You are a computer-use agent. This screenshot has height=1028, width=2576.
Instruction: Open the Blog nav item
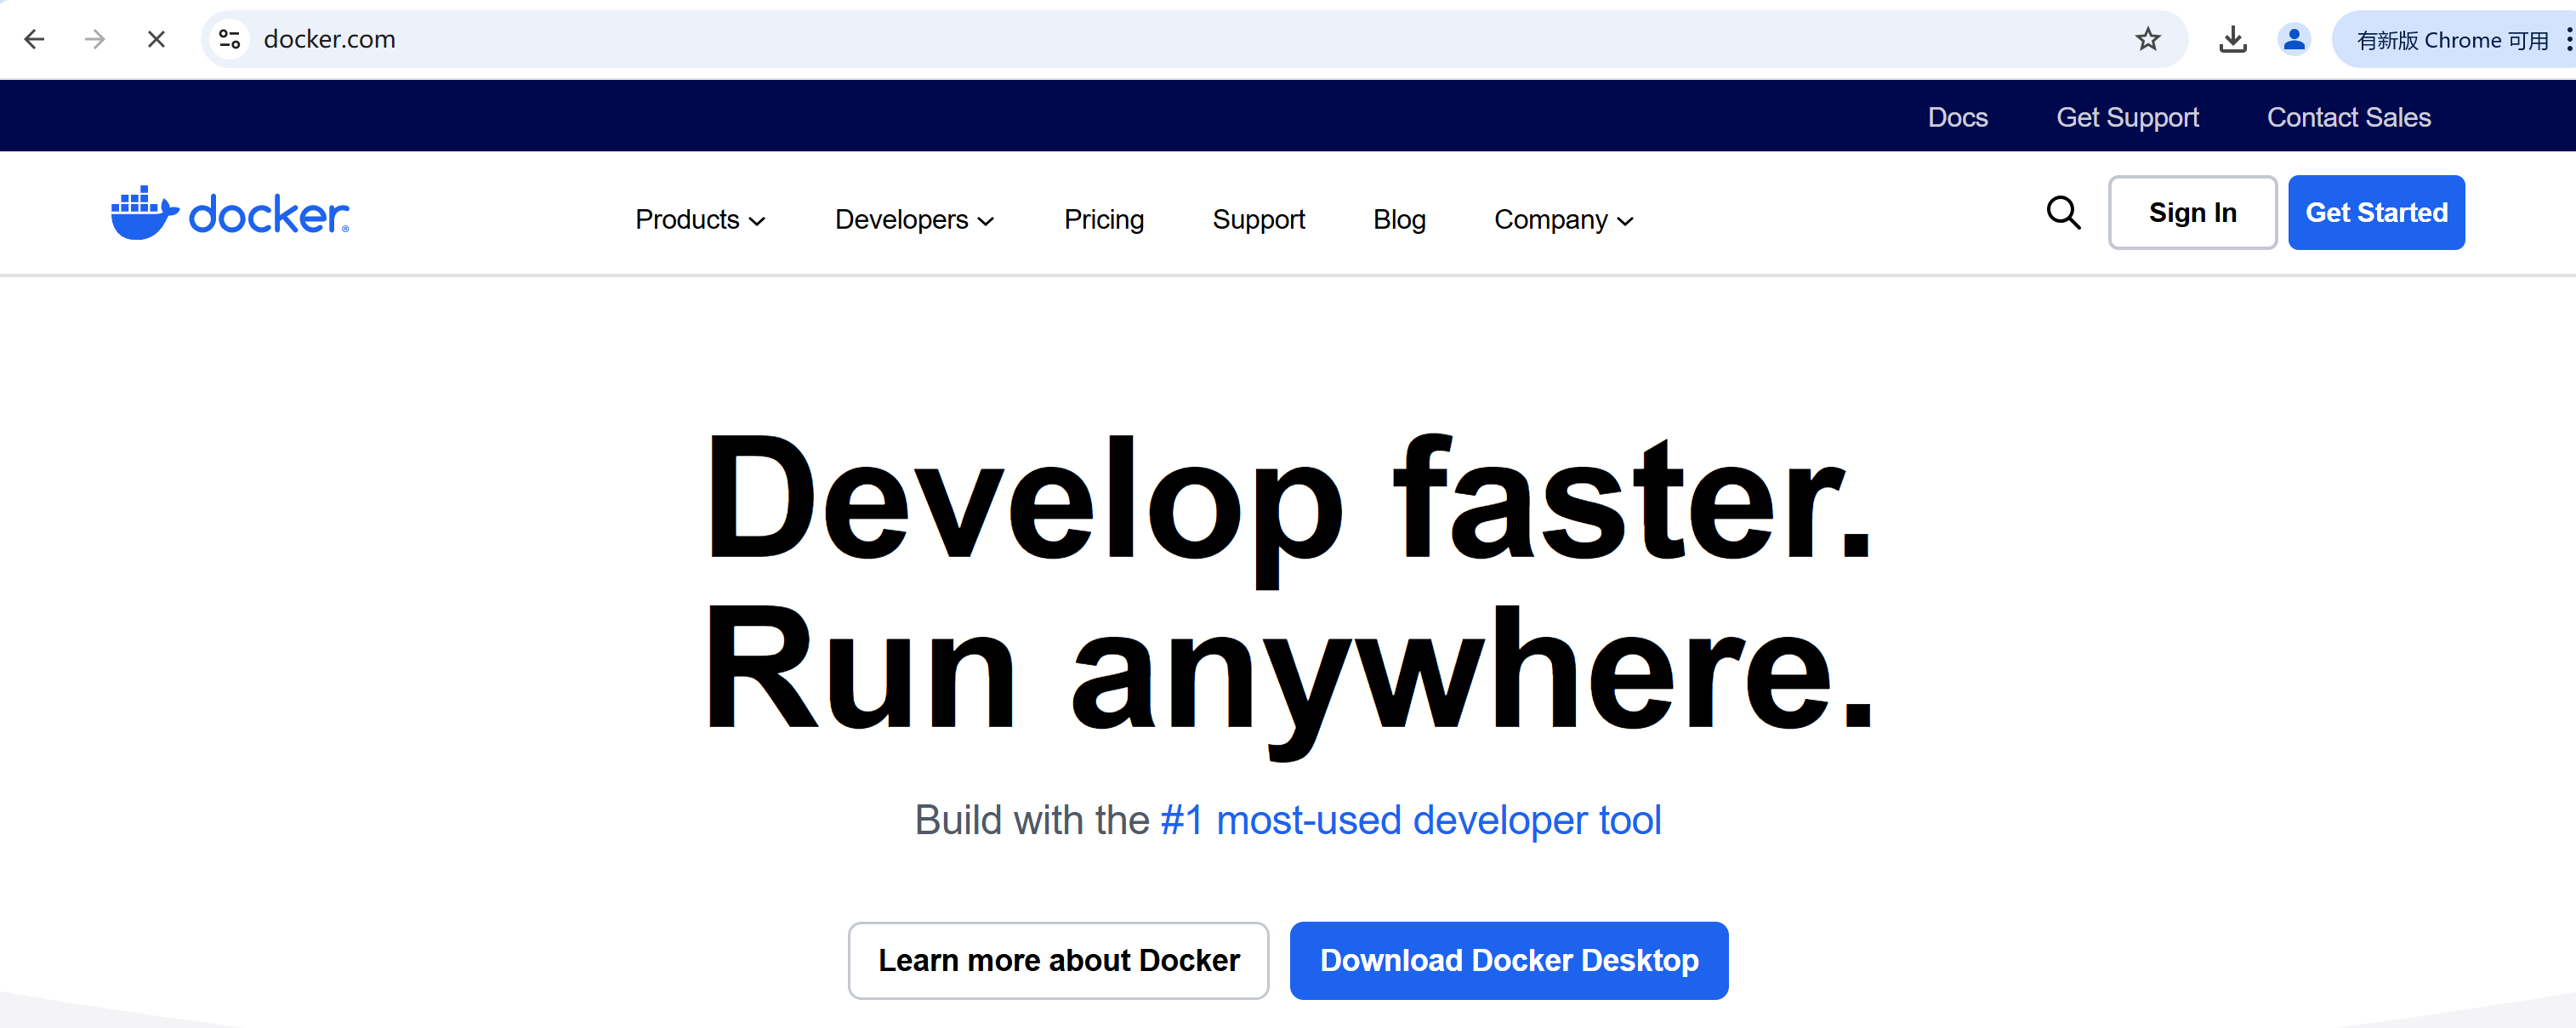(1399, 219)
